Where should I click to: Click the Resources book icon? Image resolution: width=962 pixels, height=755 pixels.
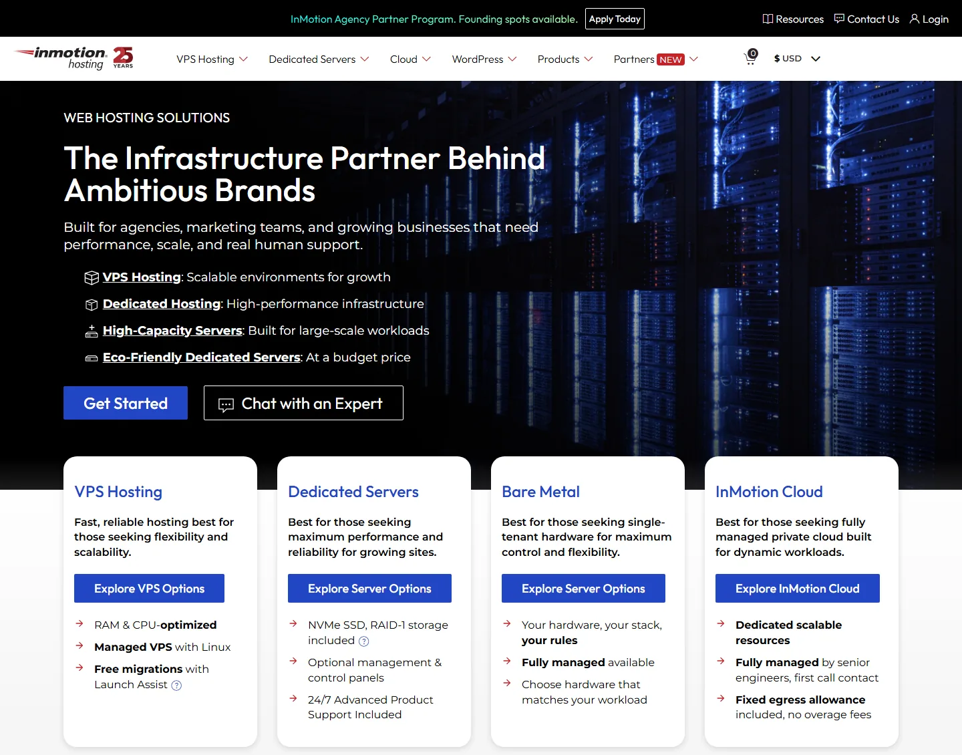click(768, 19)
